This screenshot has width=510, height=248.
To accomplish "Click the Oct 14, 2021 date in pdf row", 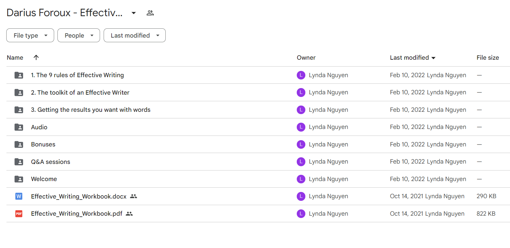I will (x=407, y=214).
